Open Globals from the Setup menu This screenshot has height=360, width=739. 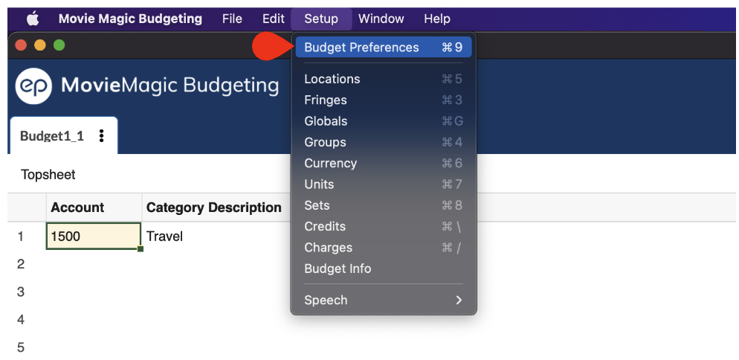pos(384,120)
